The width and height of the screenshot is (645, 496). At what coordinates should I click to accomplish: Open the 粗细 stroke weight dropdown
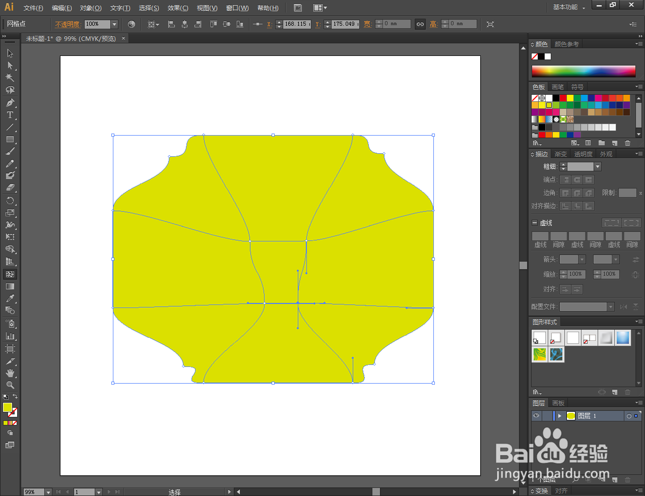[598, 166]
